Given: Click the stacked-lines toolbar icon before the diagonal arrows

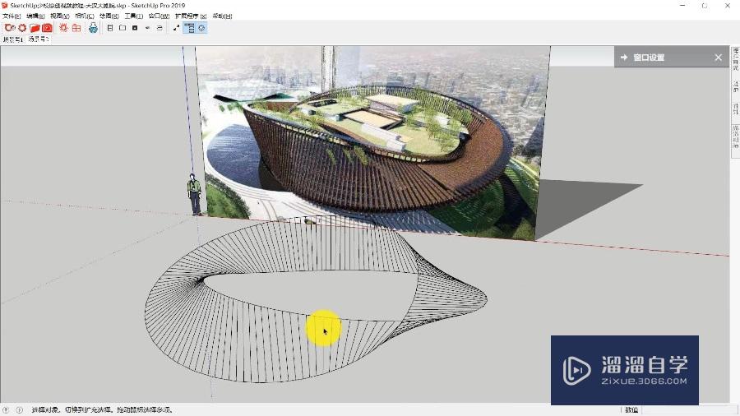Looking at the screenshot, I should coord(160,28).
